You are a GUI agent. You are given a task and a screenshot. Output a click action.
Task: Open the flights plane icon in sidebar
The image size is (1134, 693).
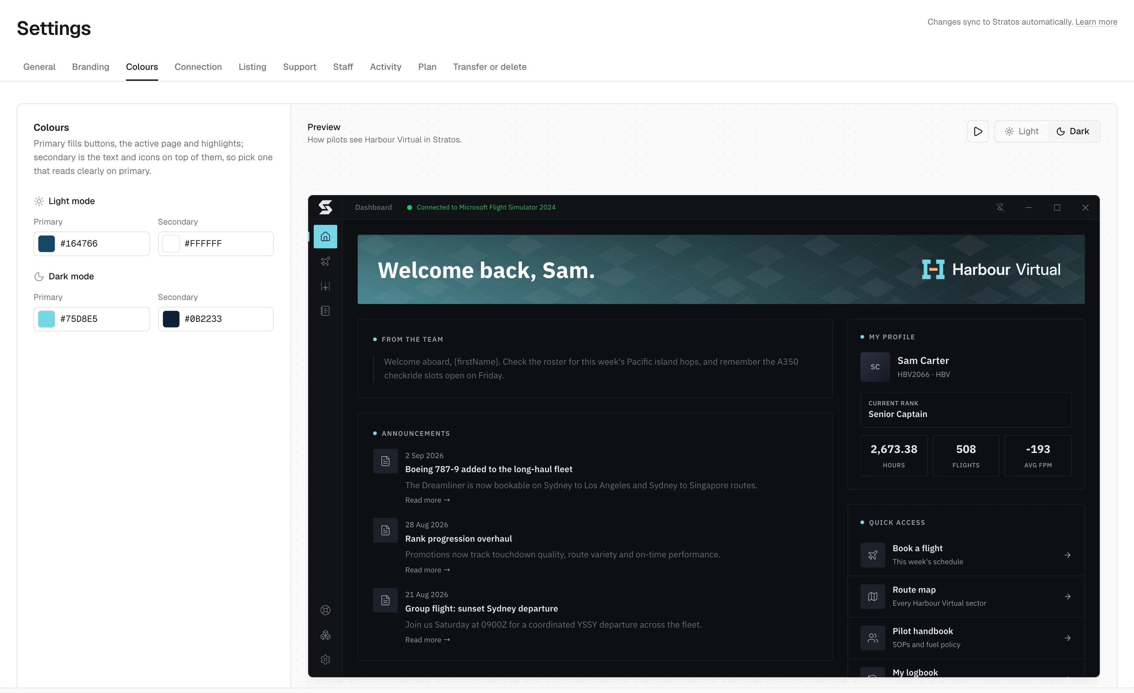pos(325,261)
